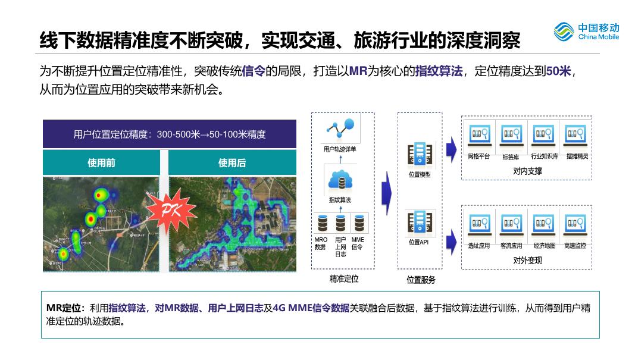
Task: Click the 高速监控 label
Action: 575,245
